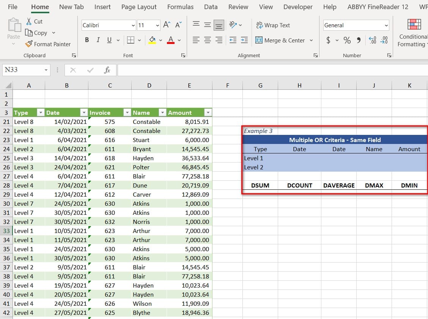Click the Increase Indent icon
This screenshot has height=319, width=428.
(x=244, y=40)
